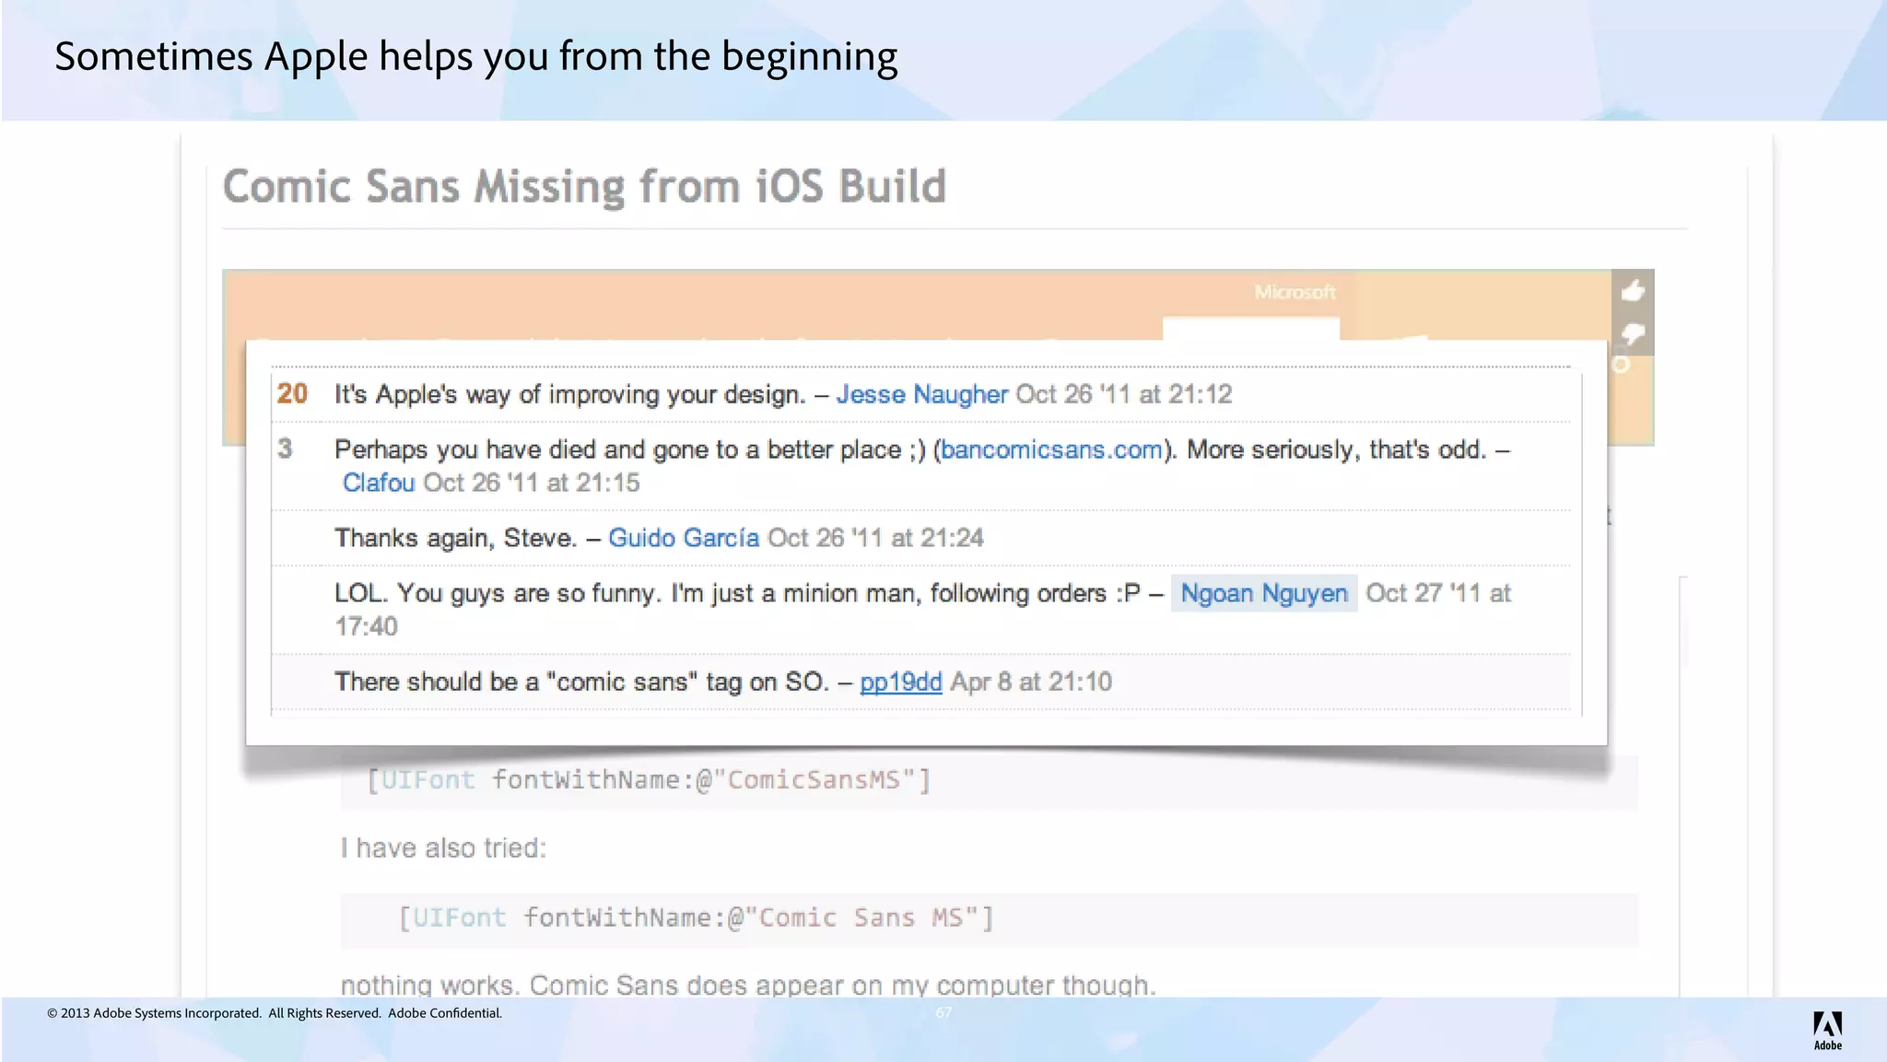Click the Apr 8 at 21:10 timestamp
This screenshot has height=1062, width=1887.
(x=1030, y=682)
